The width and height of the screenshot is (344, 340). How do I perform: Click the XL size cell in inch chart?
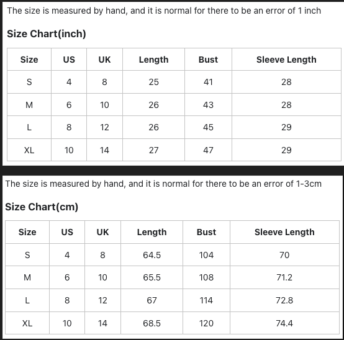point(29,150)
